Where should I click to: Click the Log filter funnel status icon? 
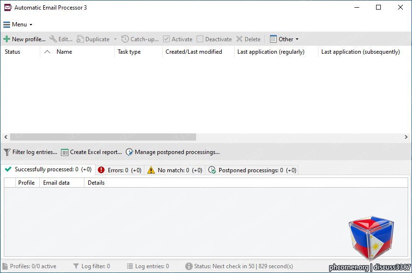(x=76, y=266)
